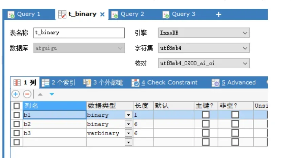291x158 pixels.
Task: Expand the 引擎 InnoDB engine dropdown
Action: (x=245, y=33)
